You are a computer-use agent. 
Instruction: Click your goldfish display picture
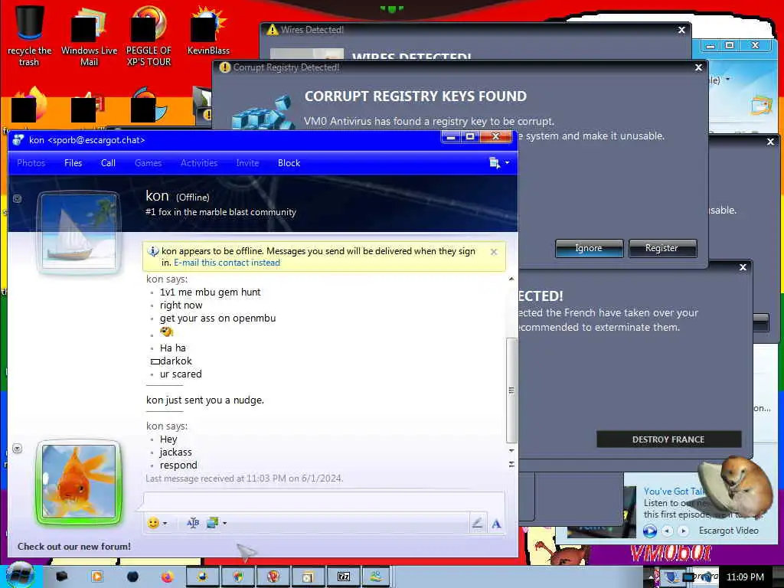pyautogui.click(x=79, y=482)
